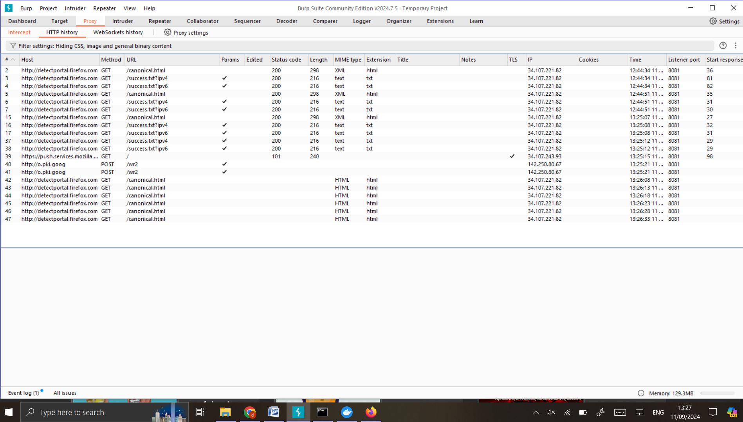Open the WebSockets history tab
This screenshot has width=743, height=422.
click(118, 32)
